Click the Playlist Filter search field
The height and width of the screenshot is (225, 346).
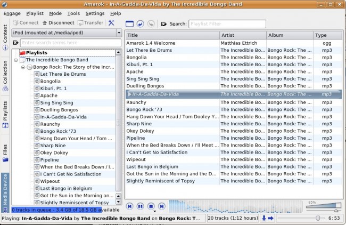click(227, 24)
